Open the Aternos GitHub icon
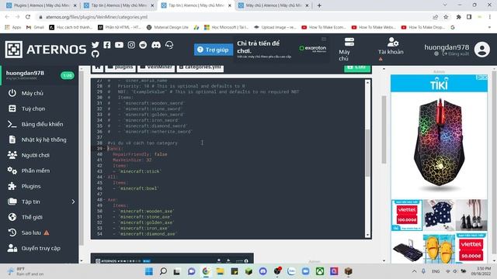The height and width of the screenshot is (279, 497). (x=95, y=53)
